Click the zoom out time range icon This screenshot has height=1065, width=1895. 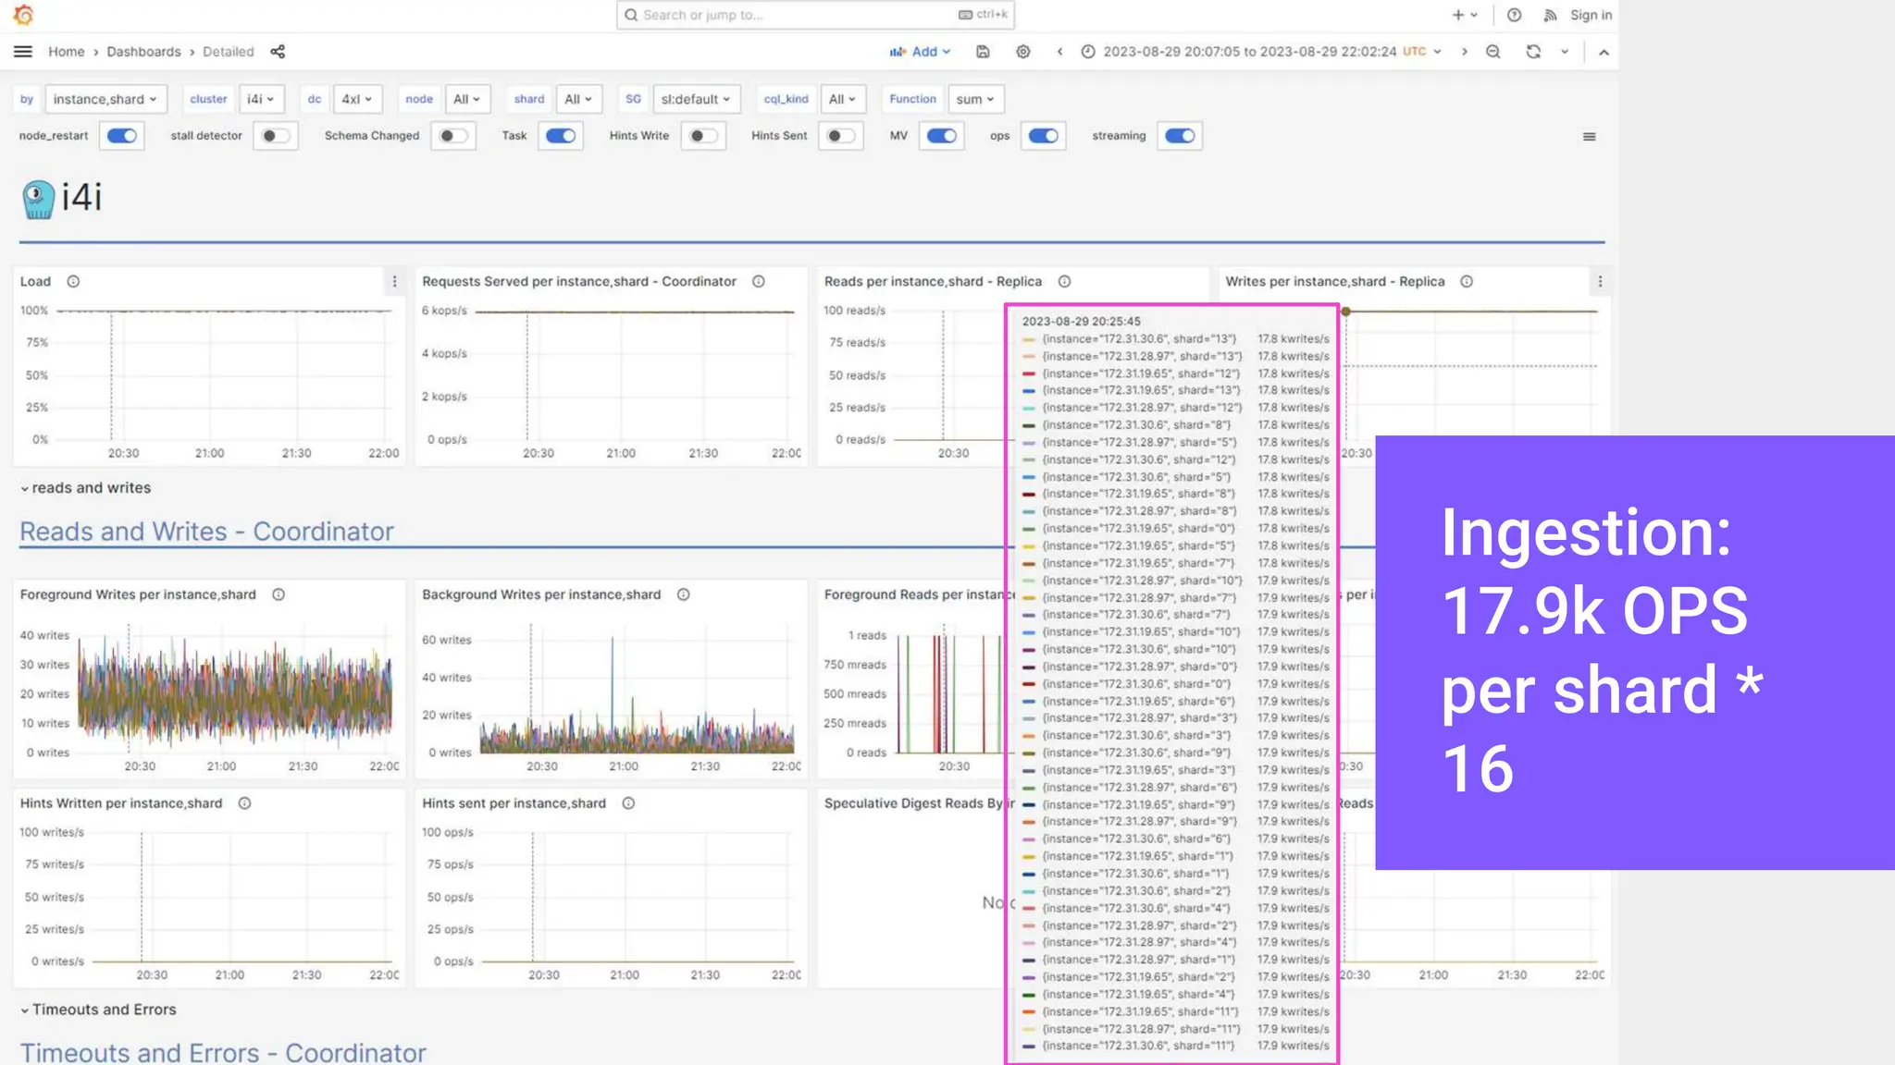click(1492, 52)
